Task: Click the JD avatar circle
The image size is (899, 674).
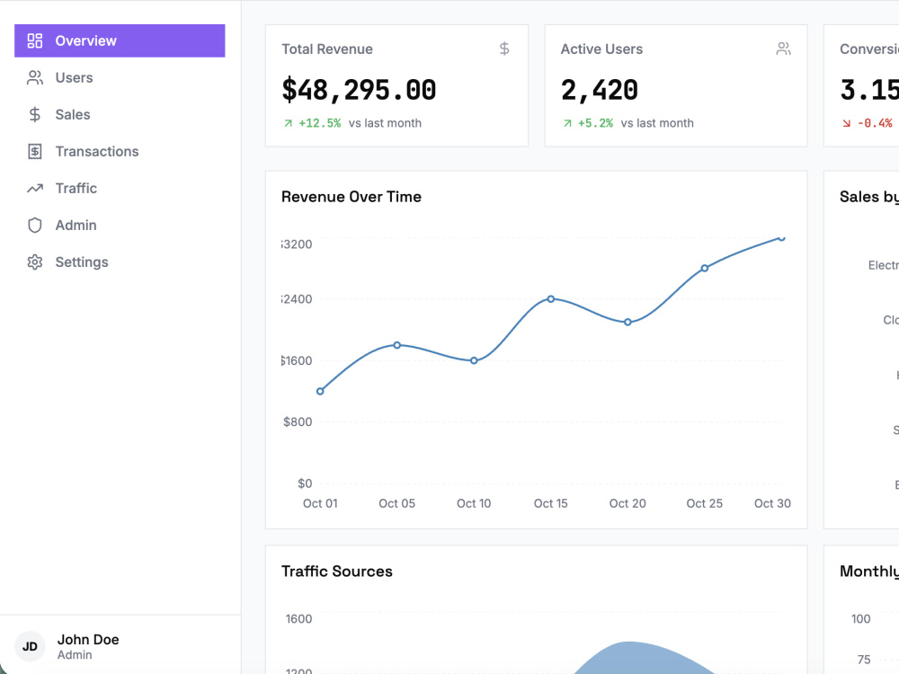Action: [30, 646]
